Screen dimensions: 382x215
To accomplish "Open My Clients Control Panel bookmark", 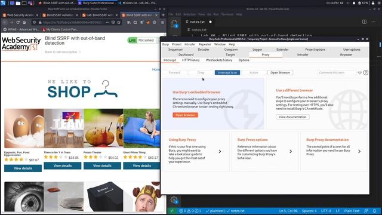I will coord(60,29).
